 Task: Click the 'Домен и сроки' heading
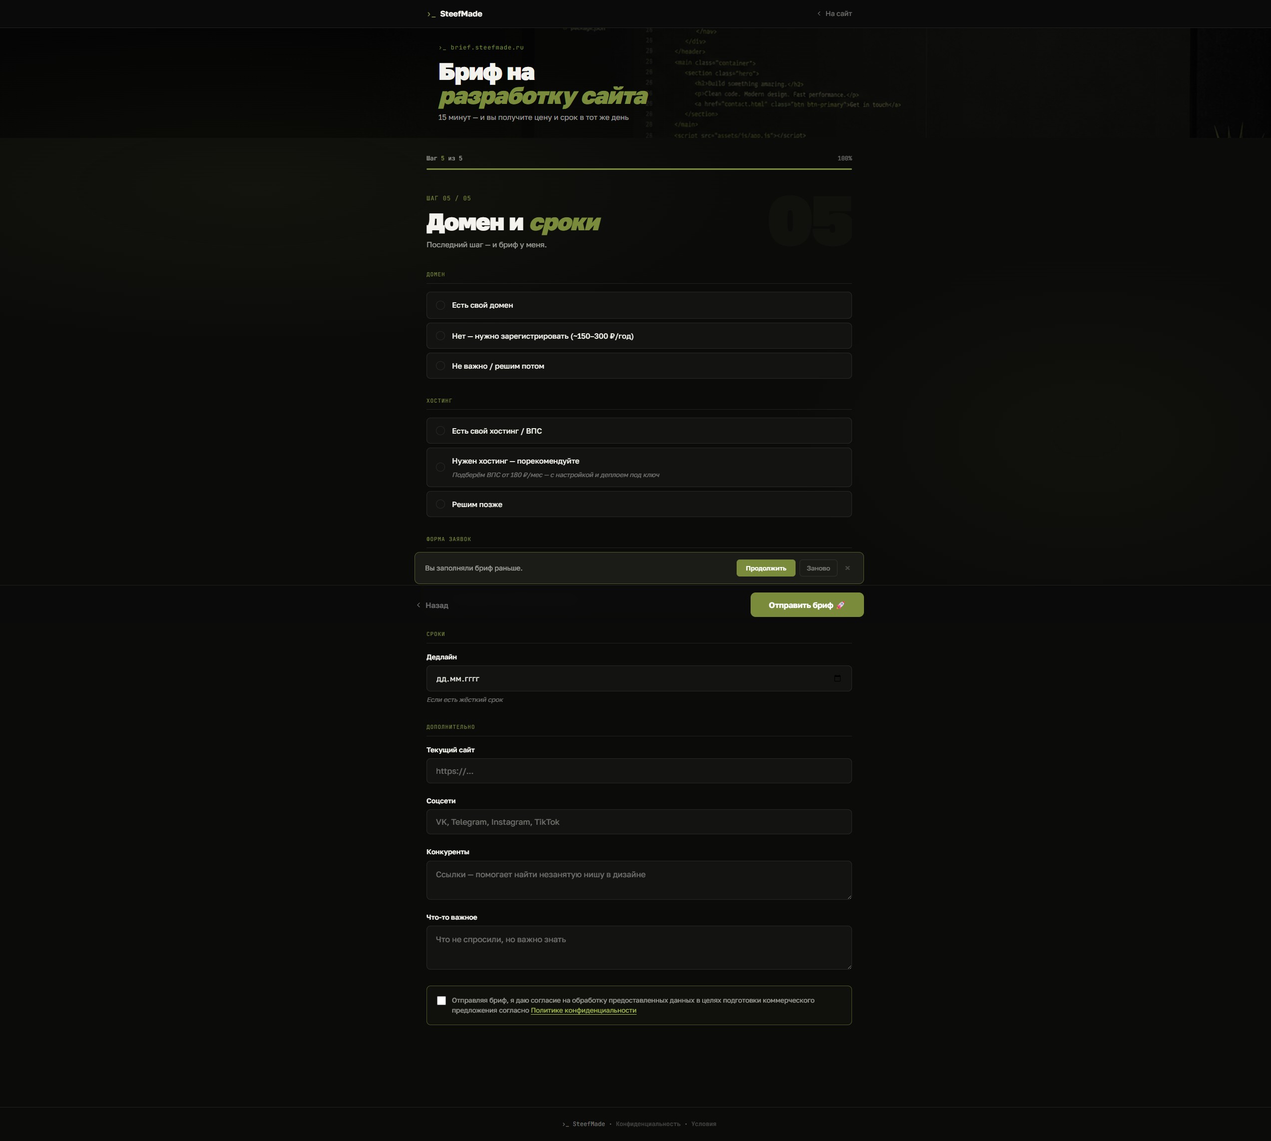[513, 223]
